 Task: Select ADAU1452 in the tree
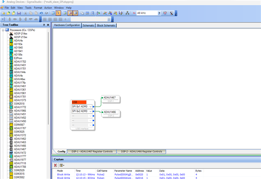(x=20, y=118)
